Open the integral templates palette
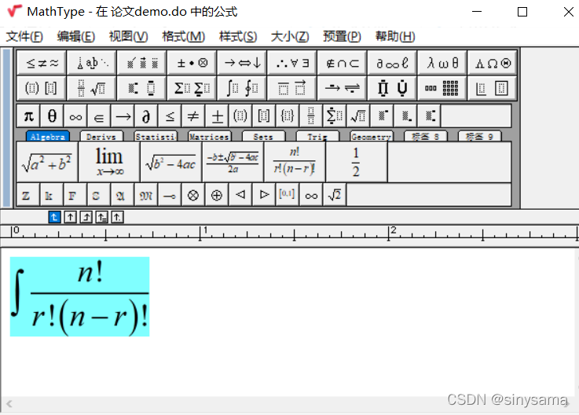579x415 pixels. click(x=242, y=88)
